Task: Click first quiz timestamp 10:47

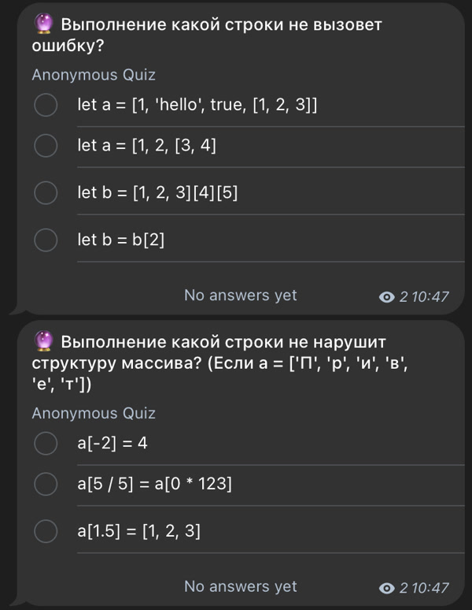Action: point(430,297)
